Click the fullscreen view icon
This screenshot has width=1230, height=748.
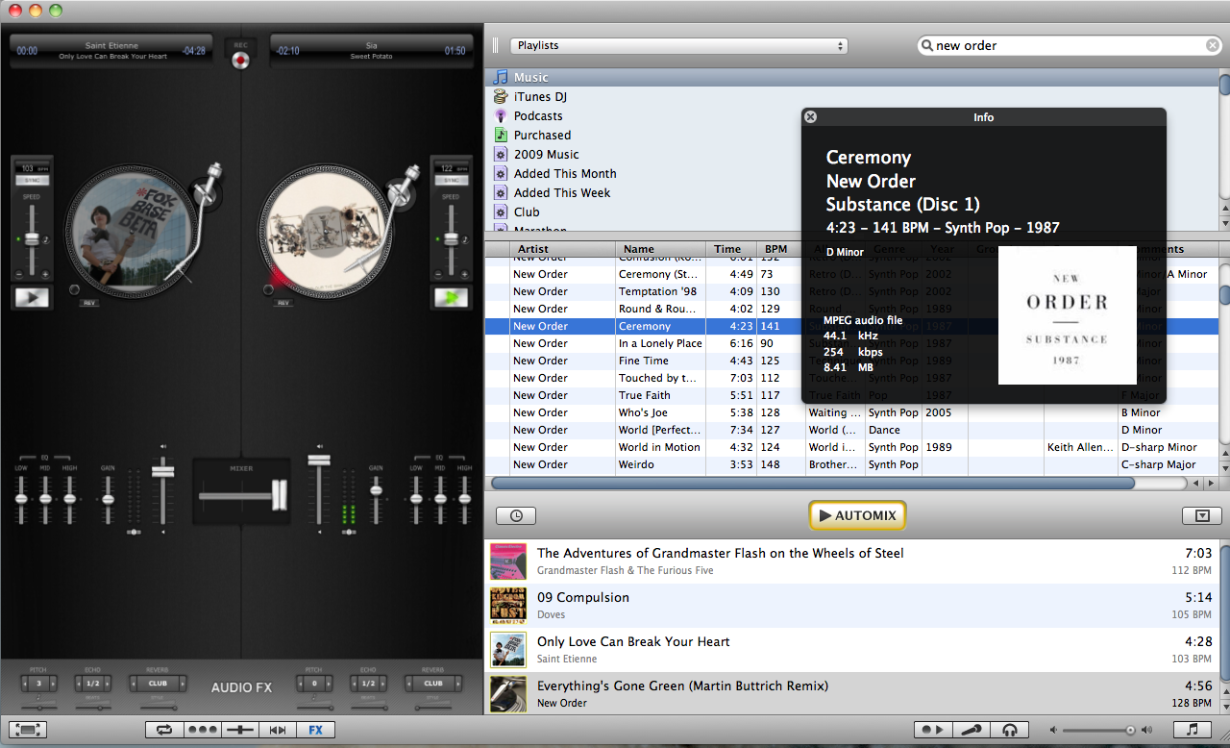pos(30,730)
